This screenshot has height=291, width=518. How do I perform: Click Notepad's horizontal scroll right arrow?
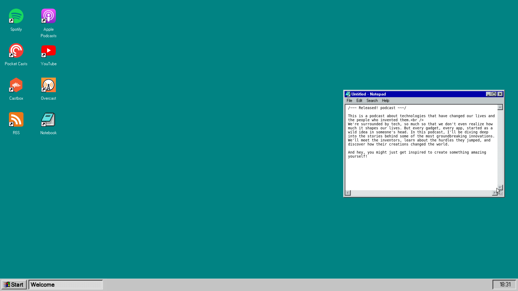coord(495,193)
